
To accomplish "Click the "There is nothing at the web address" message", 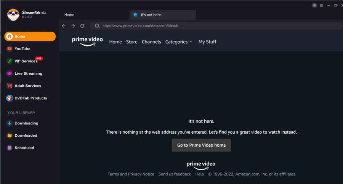I will pyautogui.click(x=201, y=132).
